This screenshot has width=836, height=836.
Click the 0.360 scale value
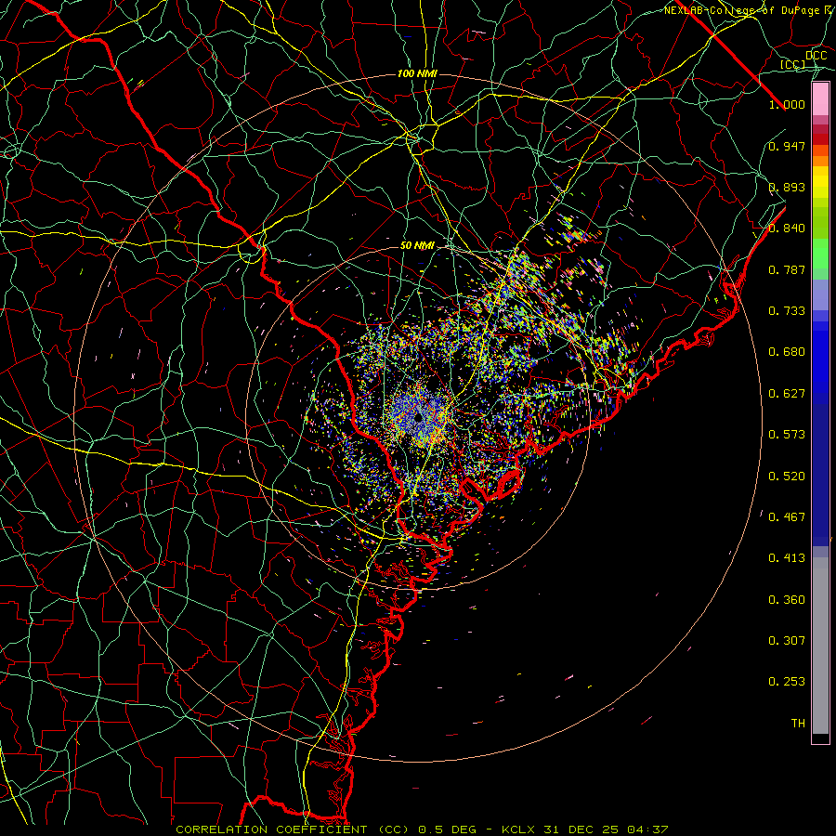tap(787, 600)
